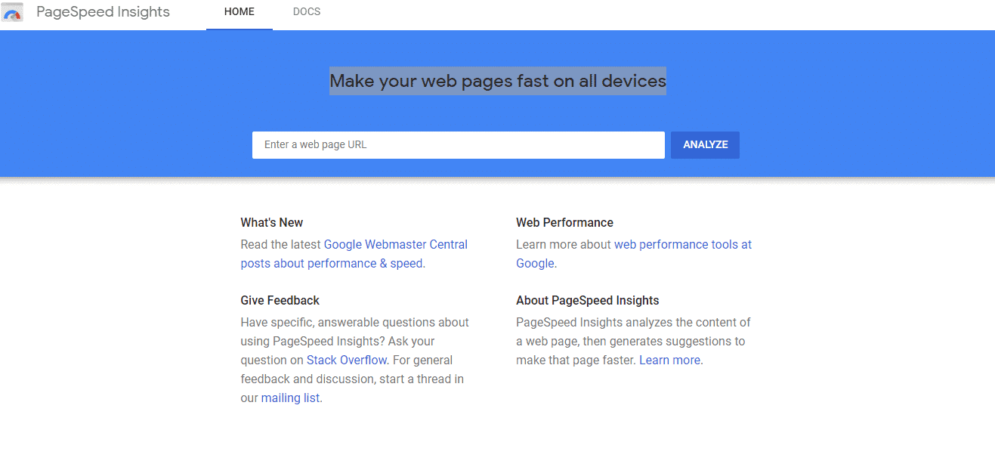Viewport: 995px width, 458px height.
Task: Click 'posts about performance & speed' link text
Action: coord(331,264)
